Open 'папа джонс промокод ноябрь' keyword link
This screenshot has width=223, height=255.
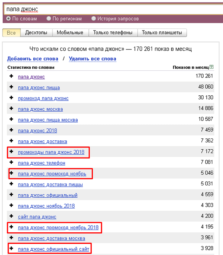[52, 174]
